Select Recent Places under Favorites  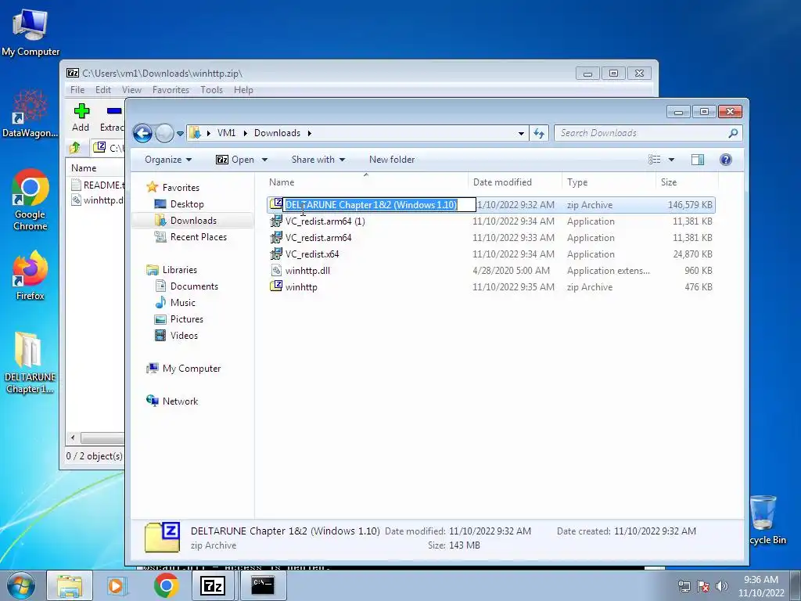[198, 236]
